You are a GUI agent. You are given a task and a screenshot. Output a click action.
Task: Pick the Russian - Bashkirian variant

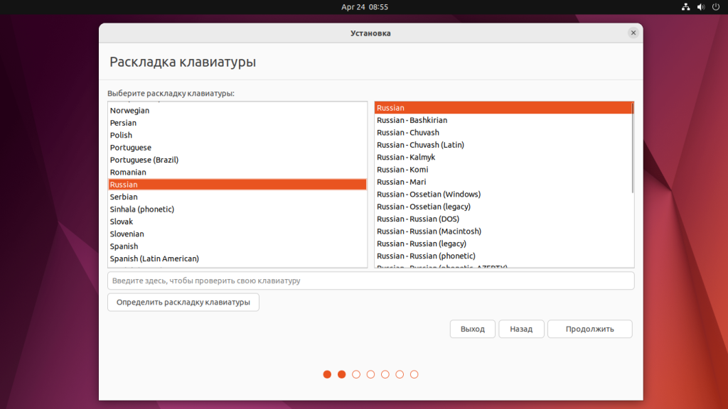(412, 120)
